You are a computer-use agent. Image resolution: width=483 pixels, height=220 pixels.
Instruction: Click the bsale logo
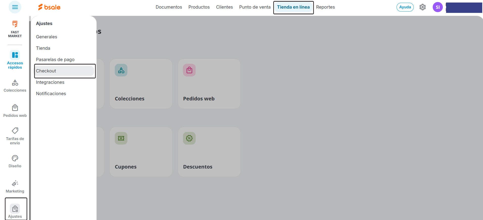[x=49, y=7]
